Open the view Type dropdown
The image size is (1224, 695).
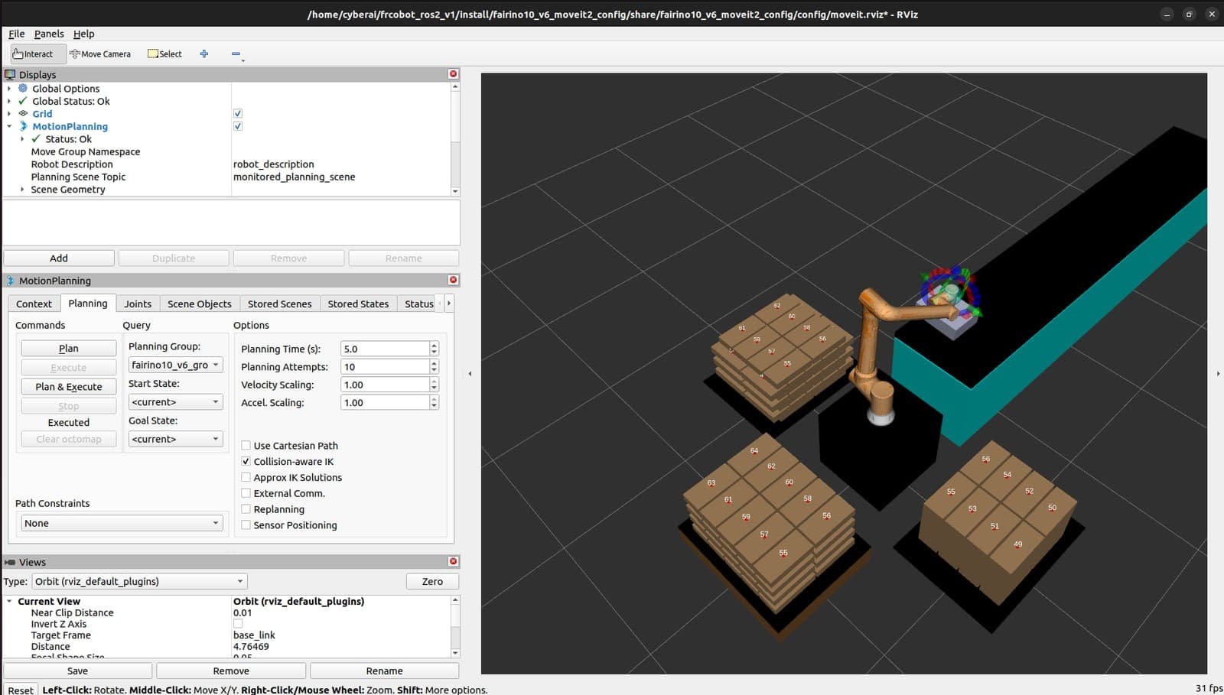(139, 581)
